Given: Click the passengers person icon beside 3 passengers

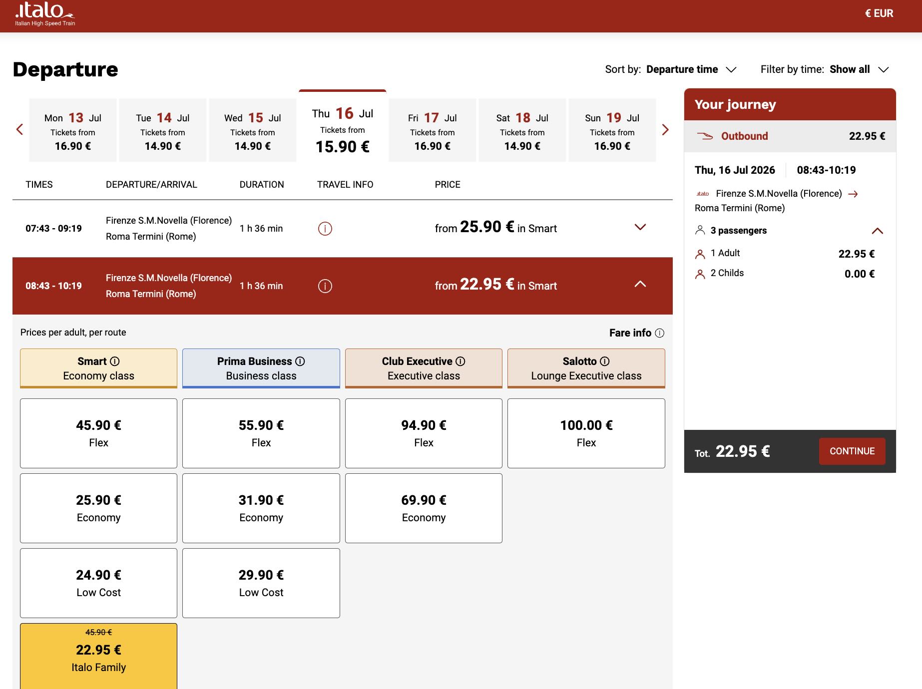Looking at the screenshot, I should coord(700,230).
